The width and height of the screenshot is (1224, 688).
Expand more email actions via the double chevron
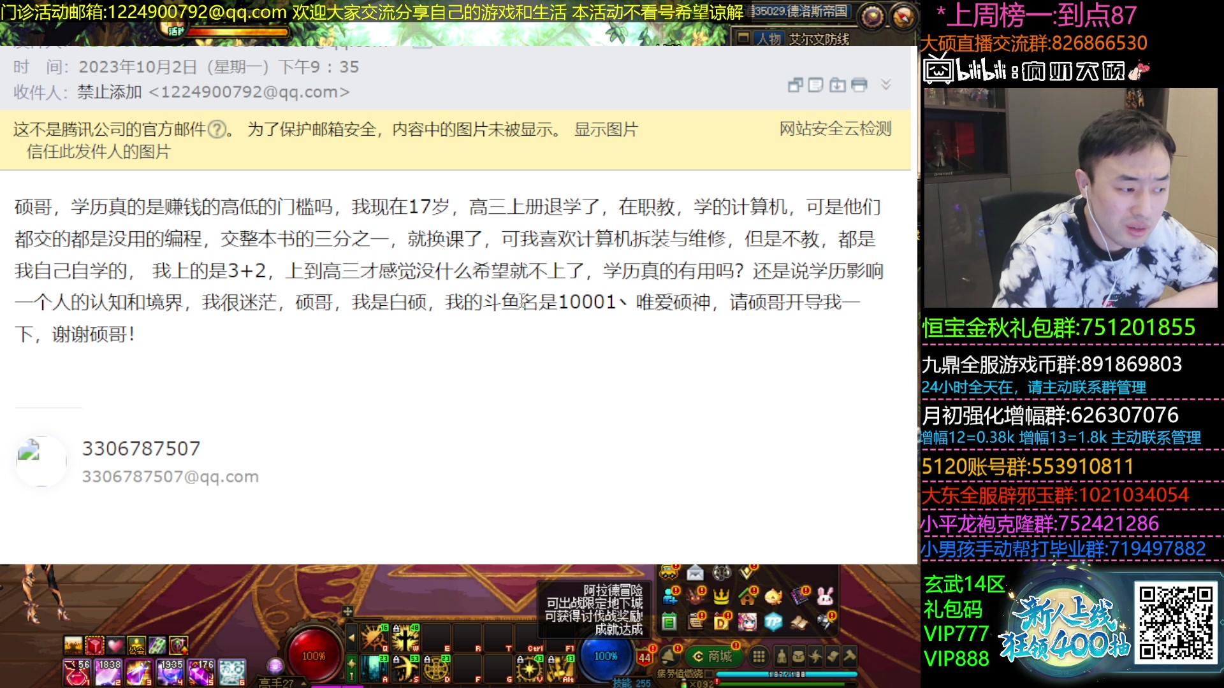click(886, 84)
